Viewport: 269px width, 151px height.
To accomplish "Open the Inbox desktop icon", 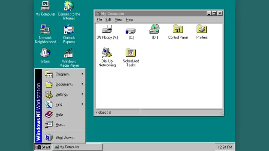I will [45, 55].
